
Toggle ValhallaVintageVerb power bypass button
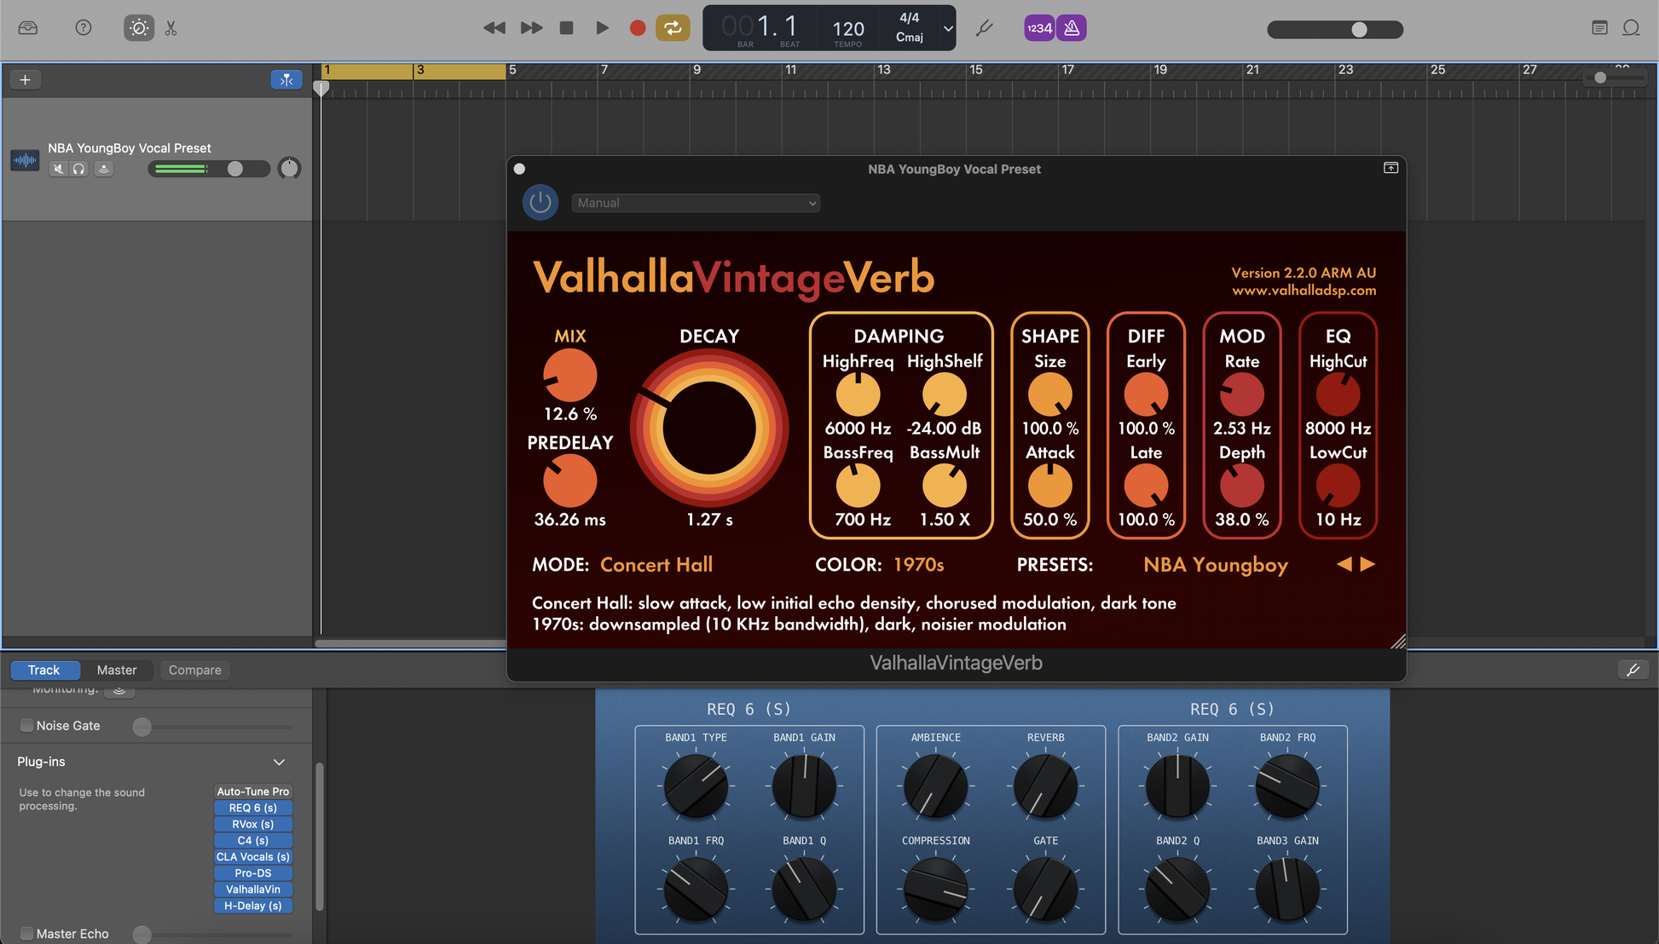pos(540,203)
